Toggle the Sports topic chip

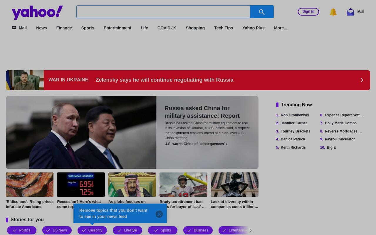coord(163,230)
